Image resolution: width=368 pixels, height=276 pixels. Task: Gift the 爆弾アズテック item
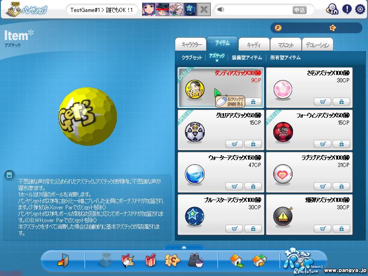341,228
